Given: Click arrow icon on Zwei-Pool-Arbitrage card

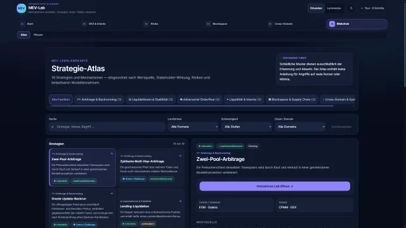Looking at the screenshot, I should pyautogui.click(x=112, y=153).
